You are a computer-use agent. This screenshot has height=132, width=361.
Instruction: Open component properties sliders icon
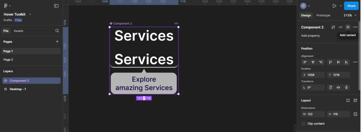coord(333,27)
